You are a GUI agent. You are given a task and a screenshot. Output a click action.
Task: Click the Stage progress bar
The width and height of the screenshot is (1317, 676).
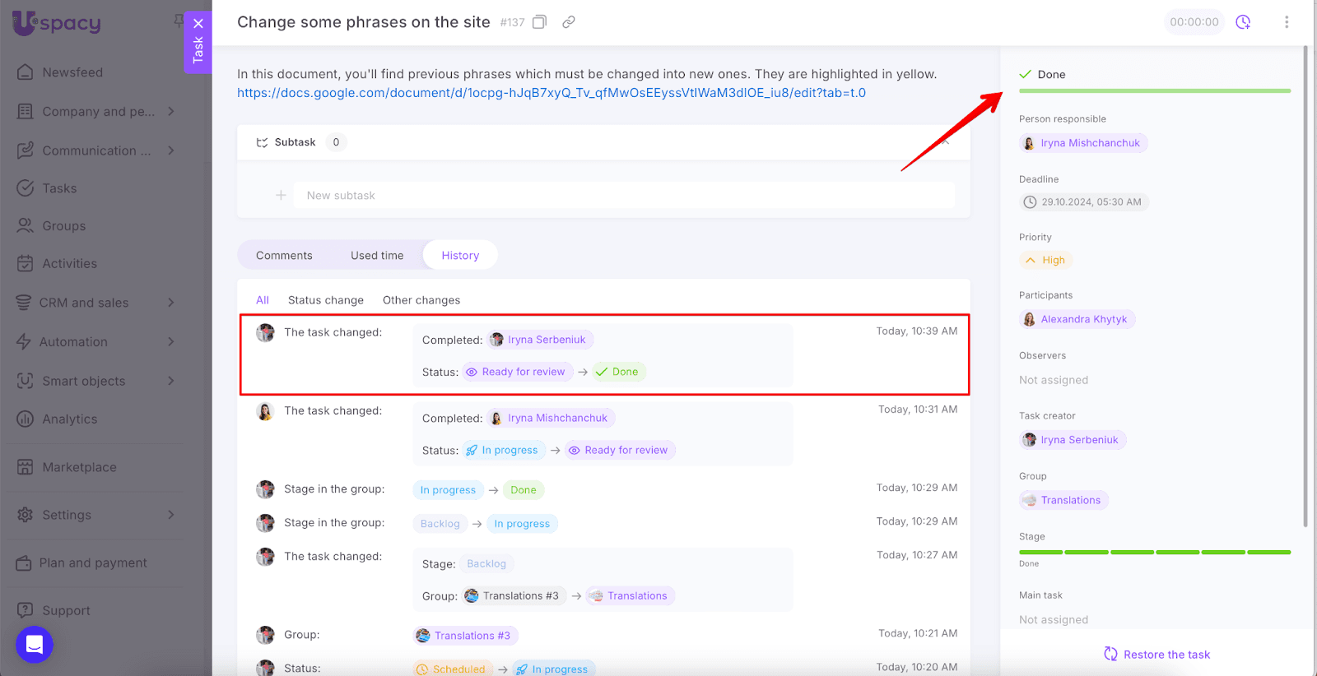point(1154,553)
